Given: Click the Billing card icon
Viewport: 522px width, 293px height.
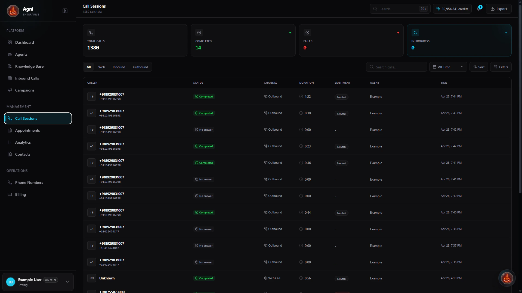Looking at the screenshot, I should pyautogui.click(x=10, y=194).
